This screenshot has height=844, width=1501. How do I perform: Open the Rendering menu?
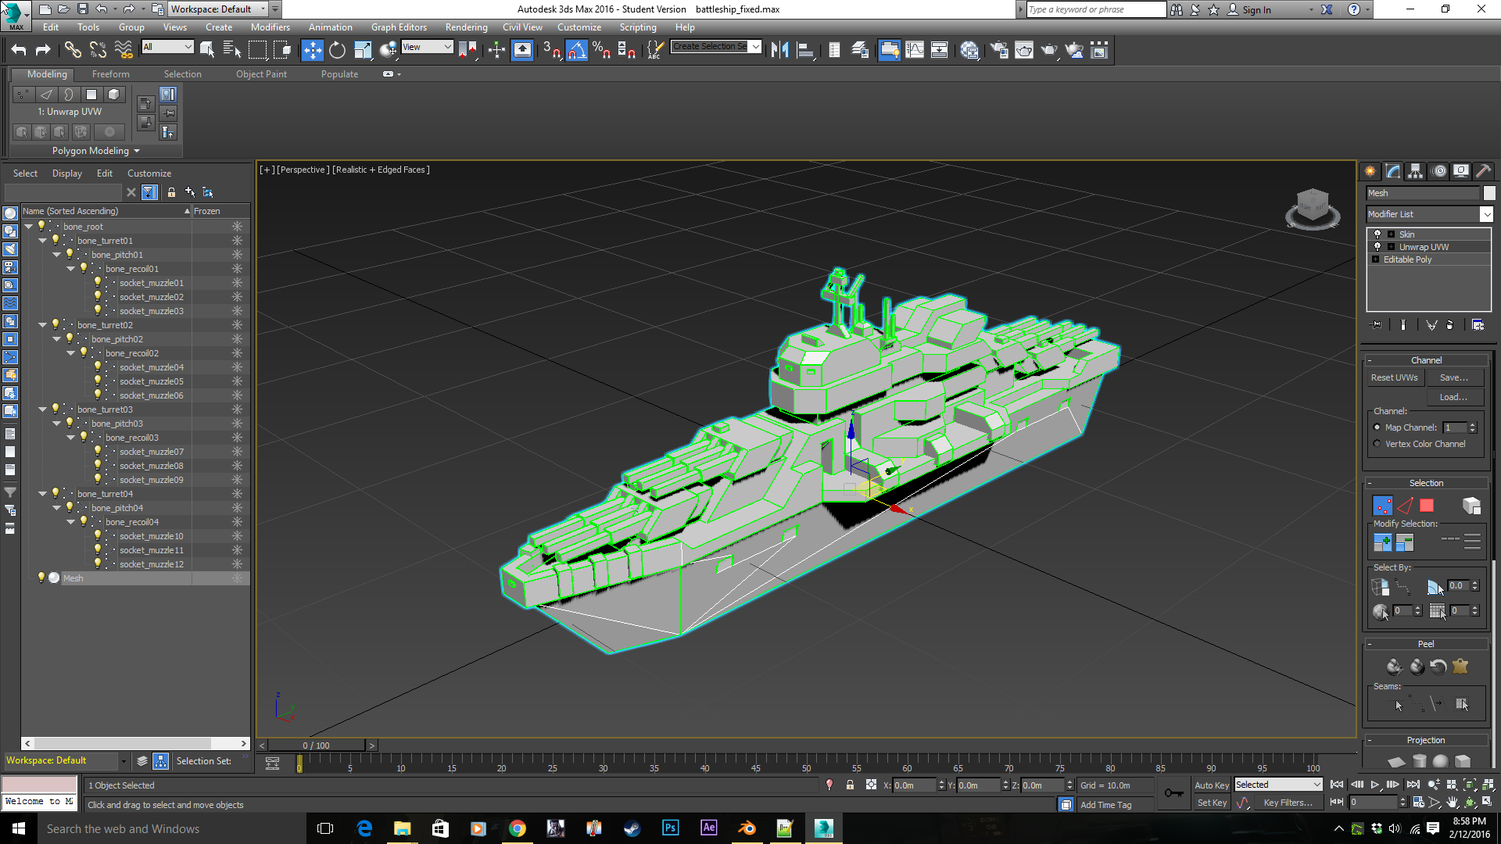pos(466,27)
